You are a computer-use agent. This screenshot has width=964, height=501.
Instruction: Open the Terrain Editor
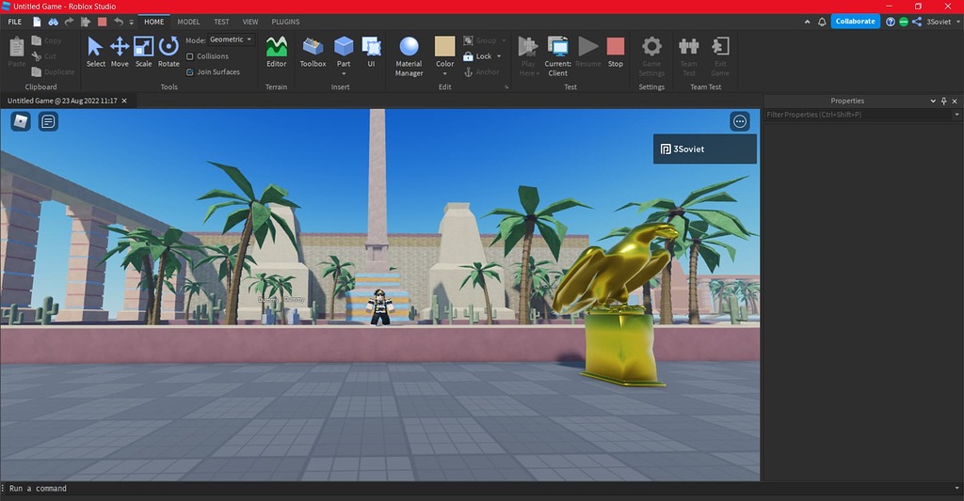(276, 53)
